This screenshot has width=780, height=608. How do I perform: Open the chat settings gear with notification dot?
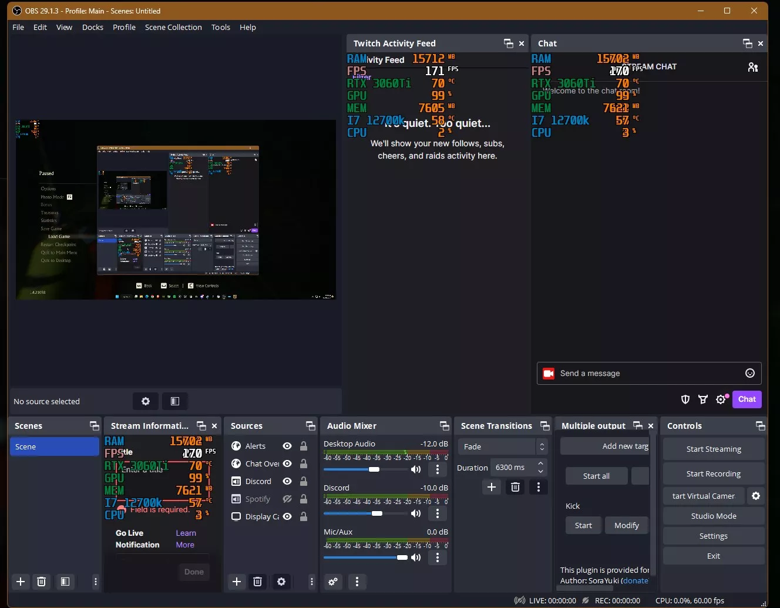tap(721, 399)
